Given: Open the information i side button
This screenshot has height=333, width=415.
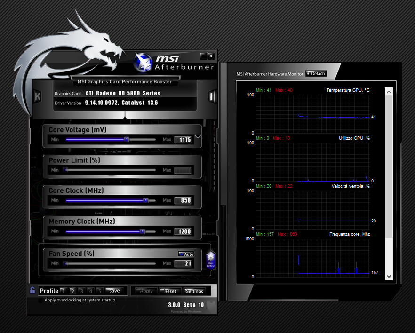Looking at the screenshot, I should [211, 96].
